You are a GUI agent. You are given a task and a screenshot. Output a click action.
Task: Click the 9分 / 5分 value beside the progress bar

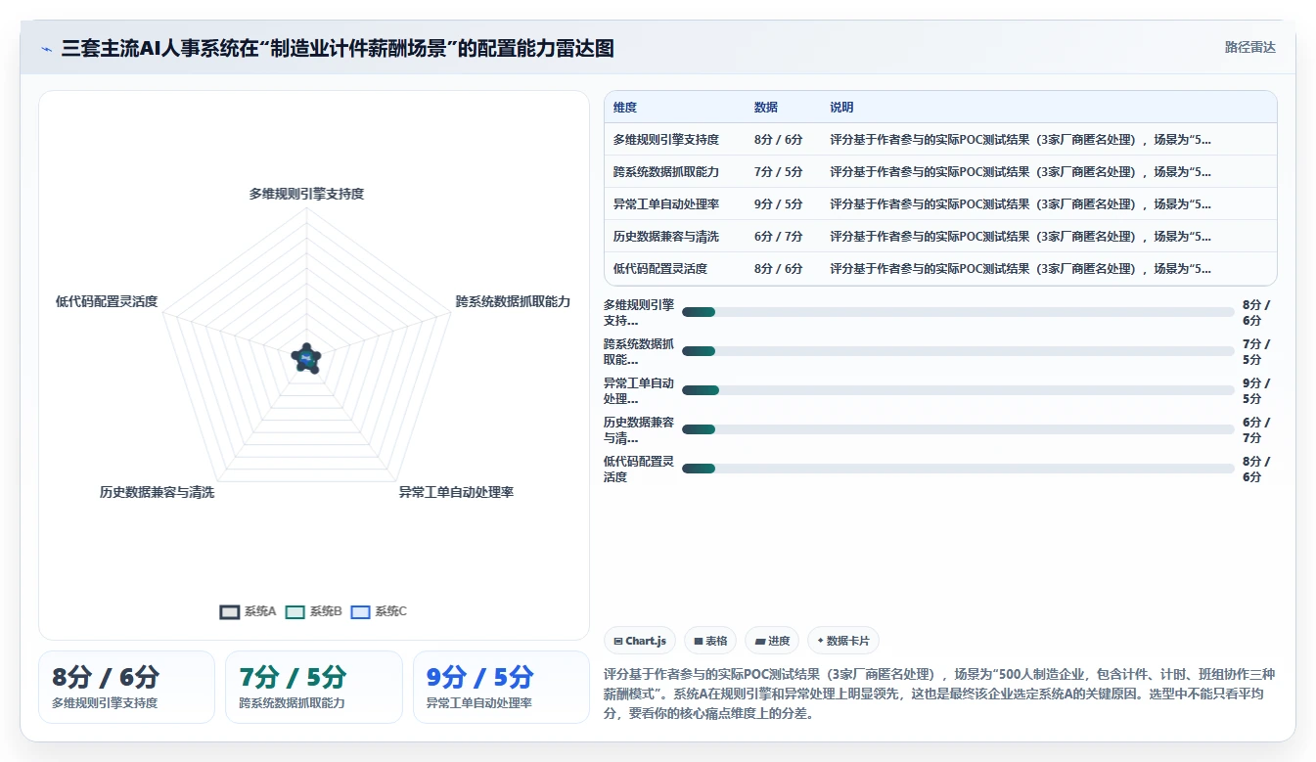click(1256, 390)
